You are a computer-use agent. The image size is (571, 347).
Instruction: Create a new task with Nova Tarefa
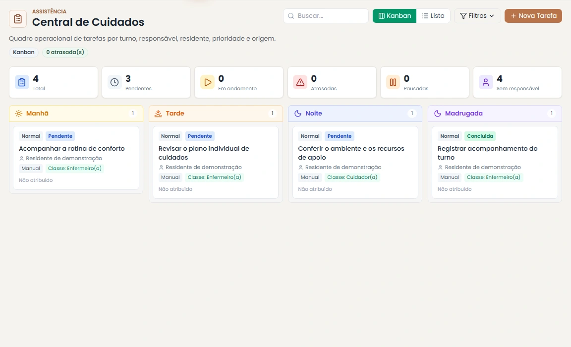[x=533, y=16]
